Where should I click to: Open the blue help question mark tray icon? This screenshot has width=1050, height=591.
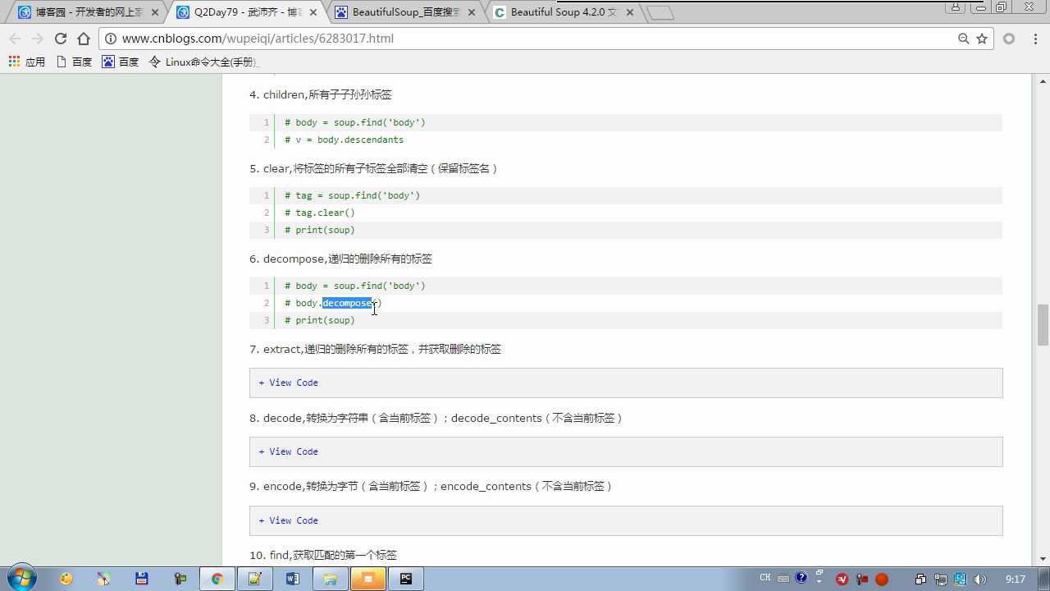pyautogui.click(x=801, y=578)
